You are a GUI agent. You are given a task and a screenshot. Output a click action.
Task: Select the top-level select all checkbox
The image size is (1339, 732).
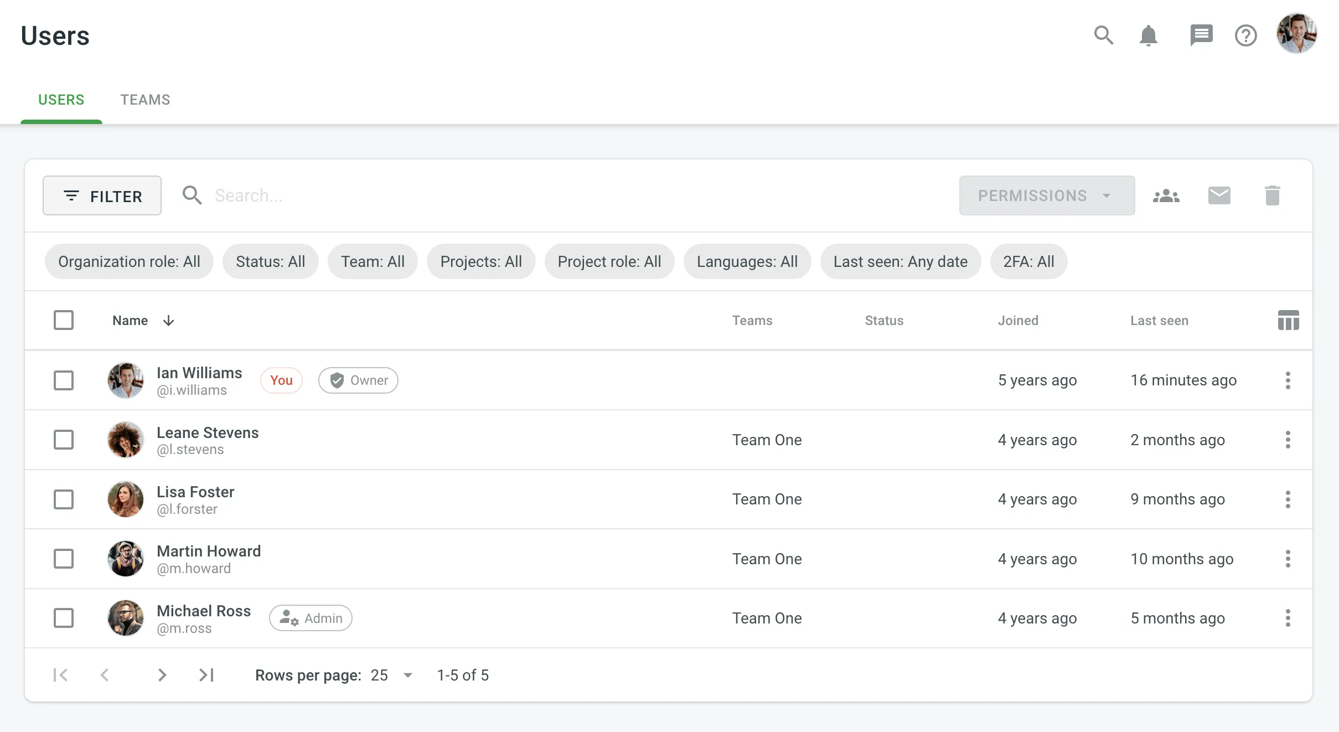coord(63,320)
